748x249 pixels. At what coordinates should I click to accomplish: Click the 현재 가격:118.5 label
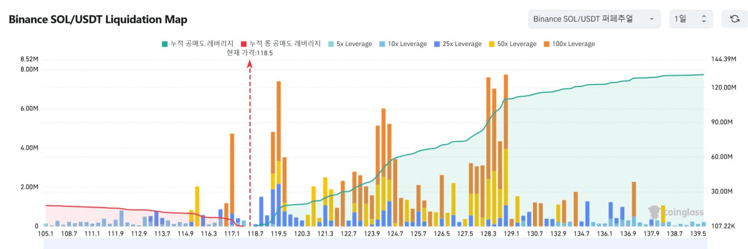point(250,52)
